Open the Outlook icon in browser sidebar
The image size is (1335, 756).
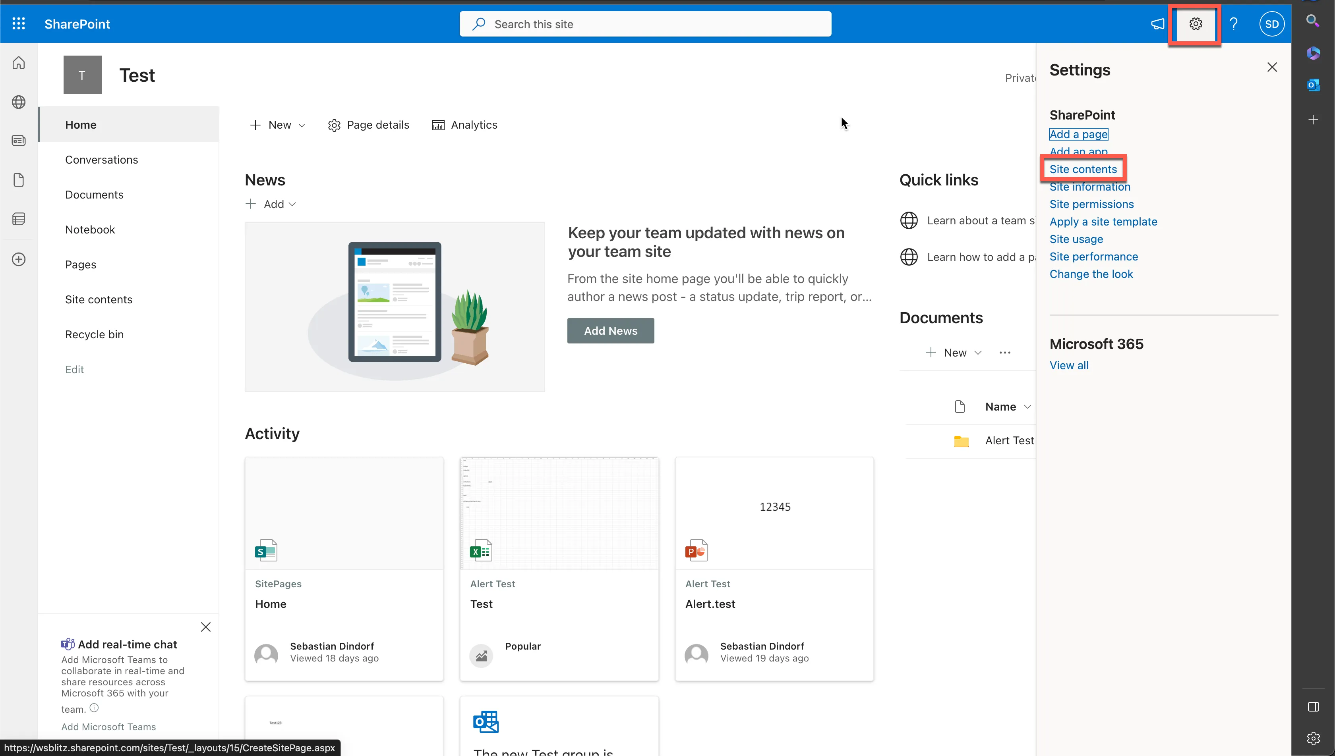pyautogui.click(x=1313, y=85)
